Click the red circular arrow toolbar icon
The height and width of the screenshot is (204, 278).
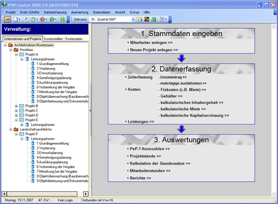[x=43, y=20]
